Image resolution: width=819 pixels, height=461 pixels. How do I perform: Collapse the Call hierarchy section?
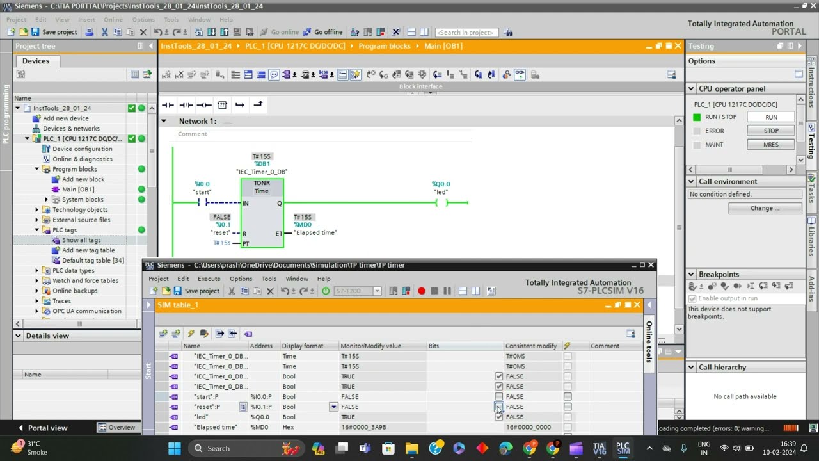click(x=692, y=368)
